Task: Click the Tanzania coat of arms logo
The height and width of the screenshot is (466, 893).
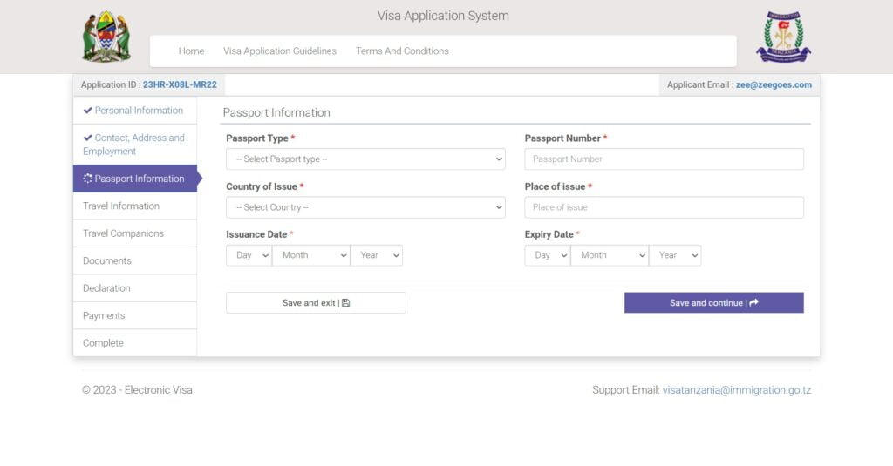Action: coord(106,37)
